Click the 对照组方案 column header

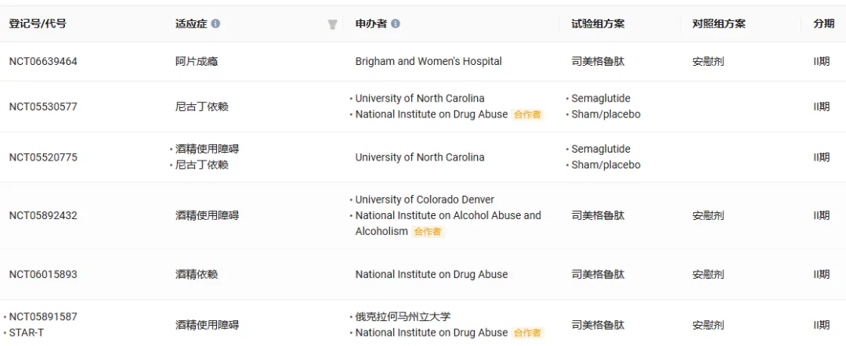coord(718,24)
